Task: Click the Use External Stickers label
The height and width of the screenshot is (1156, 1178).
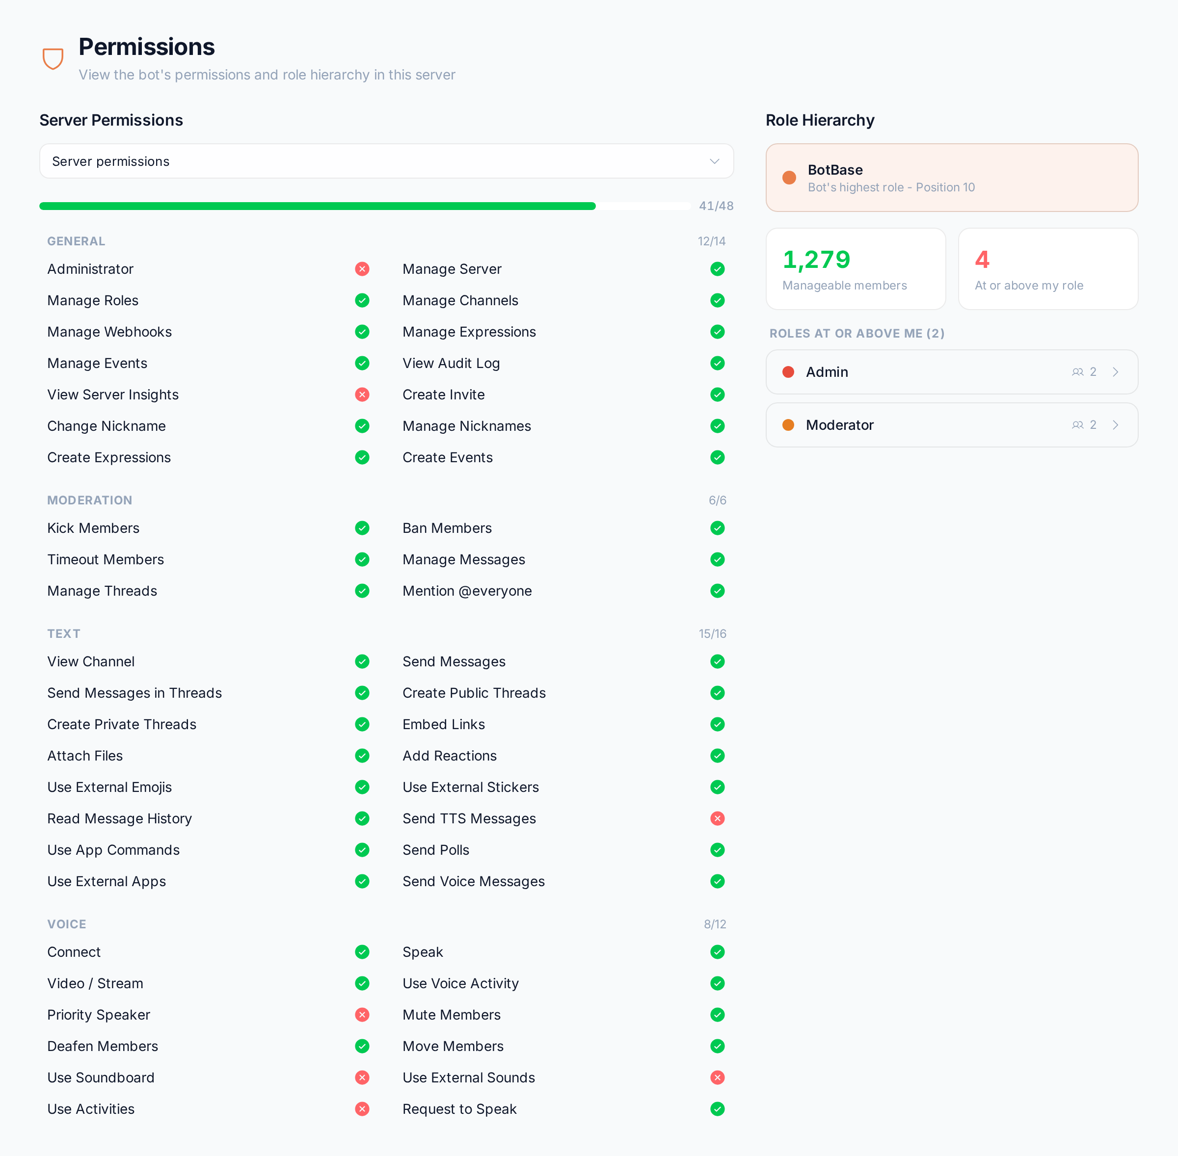Action: [470, 788]
